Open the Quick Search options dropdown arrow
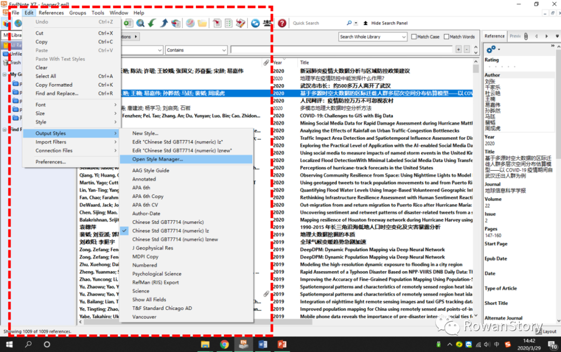 coord(356,23)
